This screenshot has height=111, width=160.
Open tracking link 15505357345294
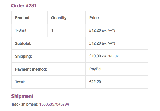[54, 104]
